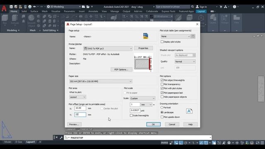Click the Groups panel icon in ribbon

(224, 19)
